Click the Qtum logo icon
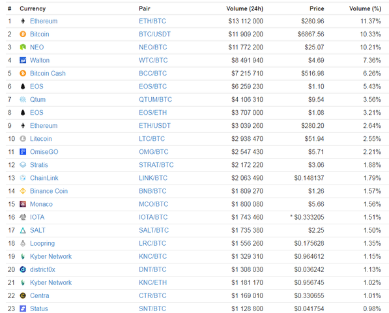The width and height of the screenshot is (389, 313). coord(23,100)
